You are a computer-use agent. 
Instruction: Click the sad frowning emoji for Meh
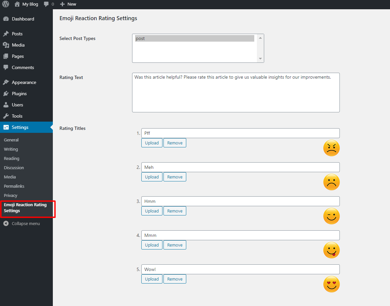click(331, 182)
